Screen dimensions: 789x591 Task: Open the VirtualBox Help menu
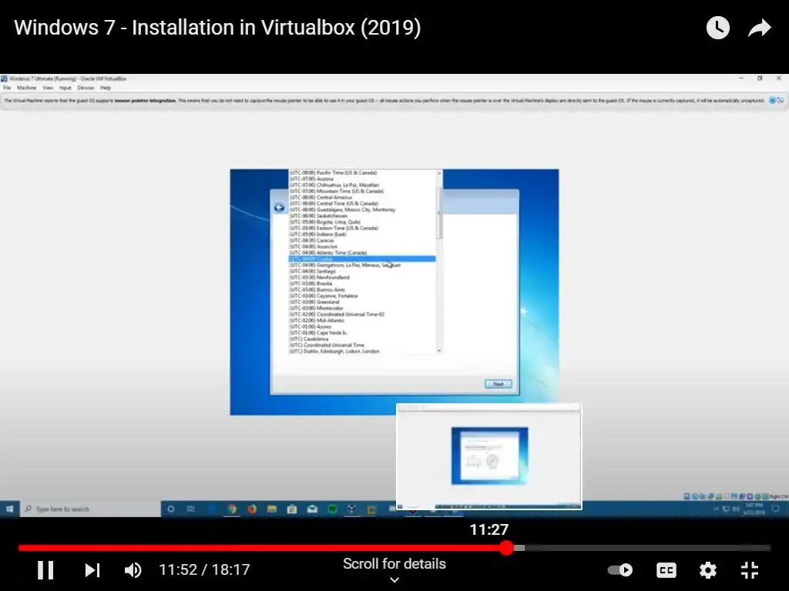click(x=105, y=88)
